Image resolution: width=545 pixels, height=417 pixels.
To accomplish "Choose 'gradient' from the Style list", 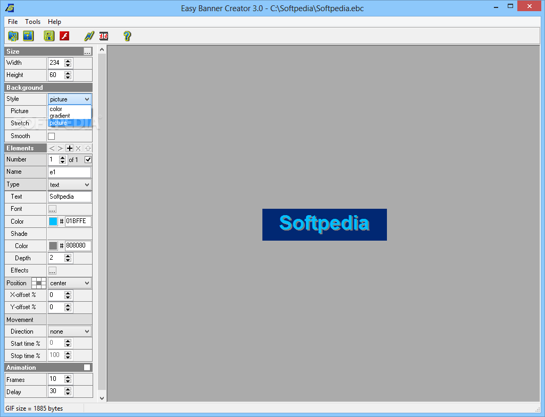I will click(x=70, y=115).
